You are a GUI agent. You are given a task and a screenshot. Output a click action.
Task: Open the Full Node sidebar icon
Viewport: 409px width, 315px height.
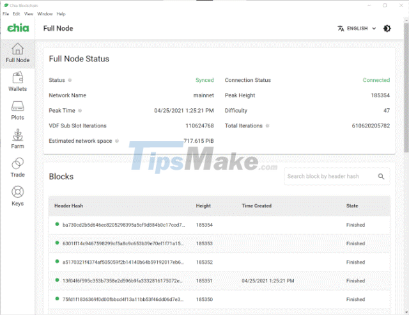point(17,53)
